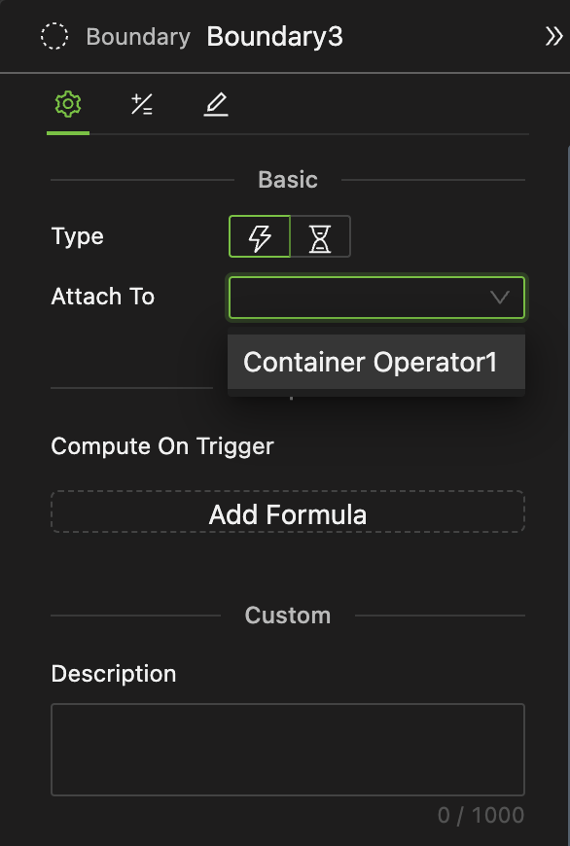Click the 0 / 1000 character counter

(481, 815)
